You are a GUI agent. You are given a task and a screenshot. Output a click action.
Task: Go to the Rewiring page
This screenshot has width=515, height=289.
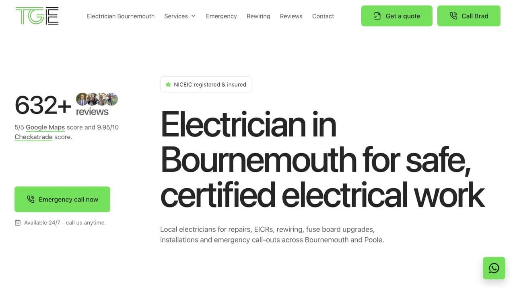pos(258,16)
